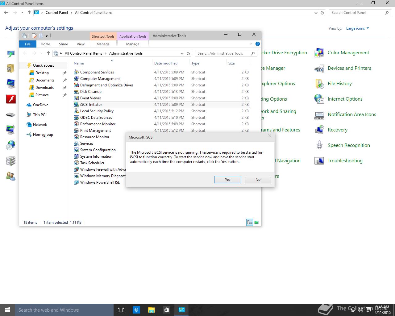Image resolution: width=395 pixels, height=316 pixels.
Task: Select Quick access in navigation pane
Action: (43, 65)
